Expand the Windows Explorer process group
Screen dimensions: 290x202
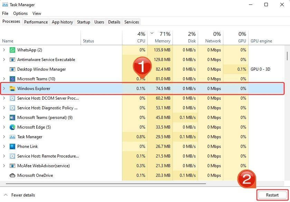tap(4, 89)
